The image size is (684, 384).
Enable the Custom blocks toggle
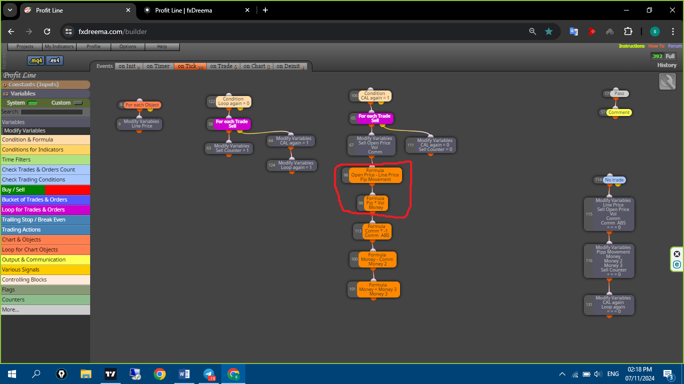tap(78, 103)
